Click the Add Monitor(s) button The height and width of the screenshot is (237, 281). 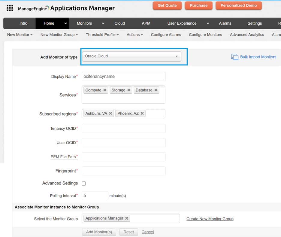click(x=99, y=232)
